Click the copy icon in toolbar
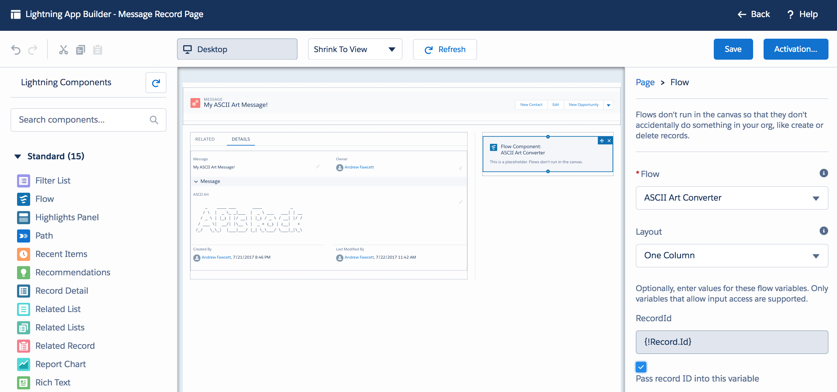The height and width of the screenshot is (392, 837). click(81, 50)
